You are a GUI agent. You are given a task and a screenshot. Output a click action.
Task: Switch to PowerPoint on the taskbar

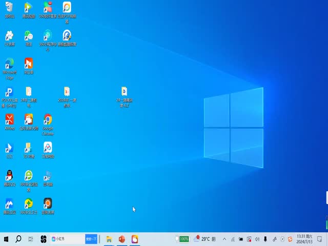pos(122,239)
